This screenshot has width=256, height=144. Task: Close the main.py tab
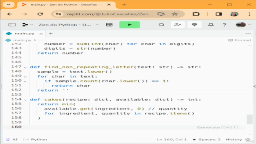[41, 34]
